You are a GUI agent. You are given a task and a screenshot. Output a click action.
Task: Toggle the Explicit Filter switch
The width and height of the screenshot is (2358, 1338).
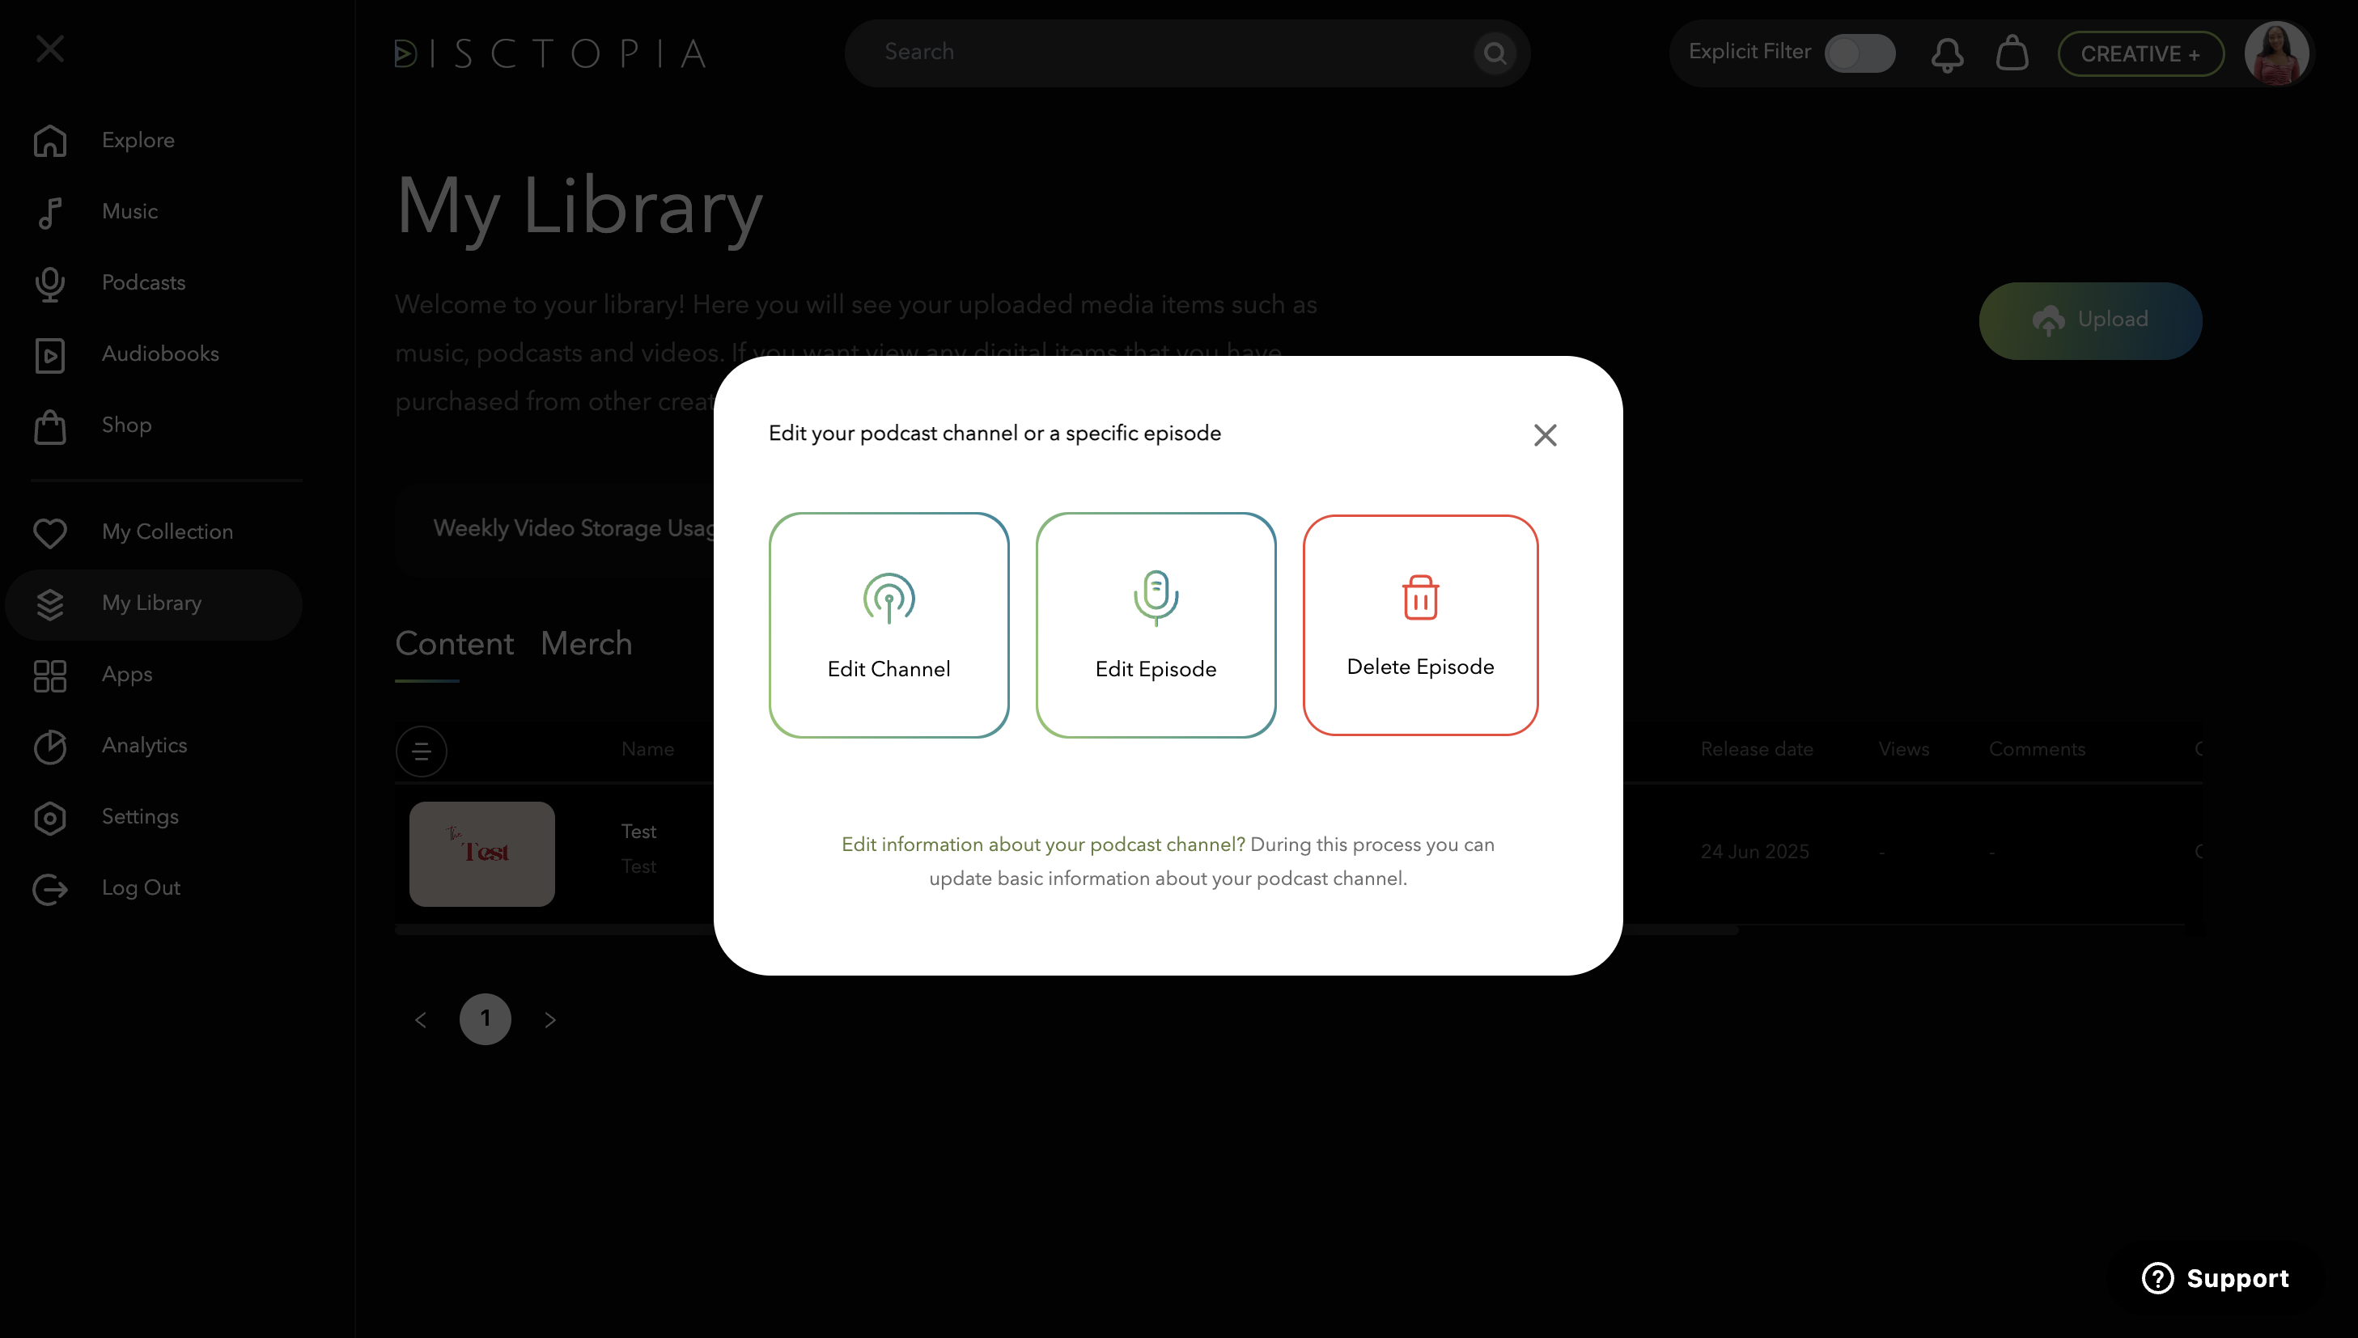[x=1859, y=53]
